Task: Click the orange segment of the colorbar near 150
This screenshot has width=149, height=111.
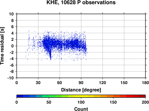Action: 113,96
